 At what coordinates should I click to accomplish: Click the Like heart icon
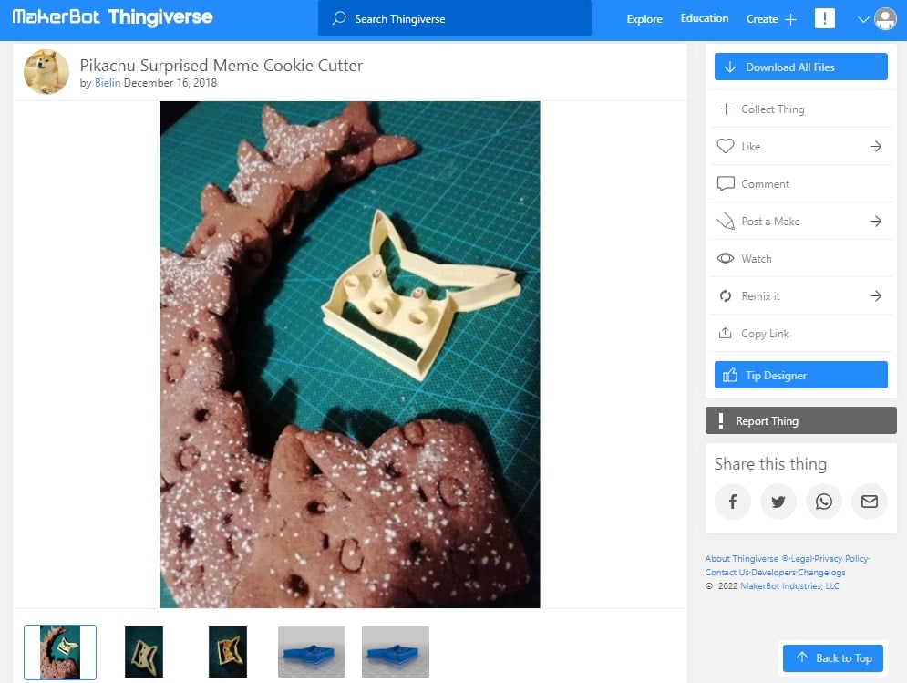tap(726, 146)
